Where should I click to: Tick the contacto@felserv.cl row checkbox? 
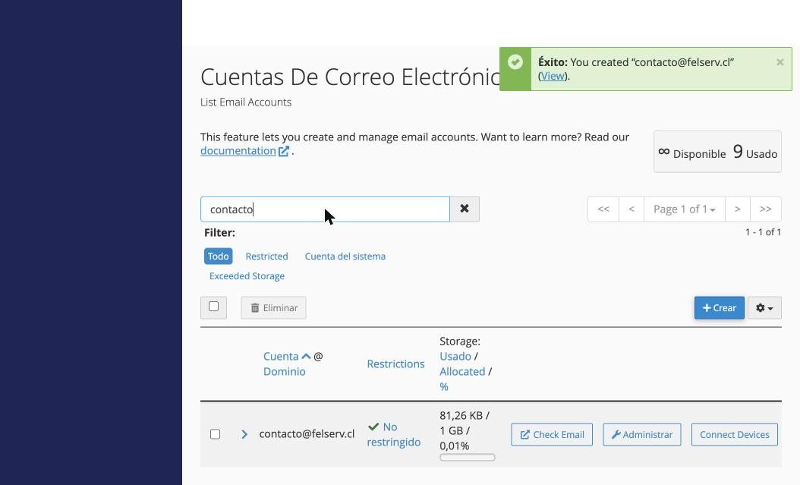pyautogui.click(x=216, y=434)
